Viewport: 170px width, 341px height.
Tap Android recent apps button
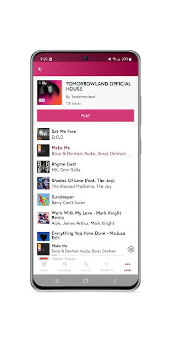tap(57, 281)
